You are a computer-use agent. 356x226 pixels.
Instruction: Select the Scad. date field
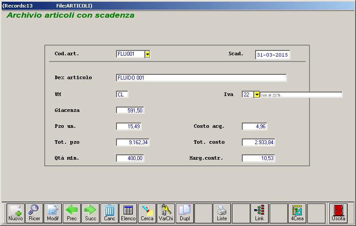[x=272, y=55]
